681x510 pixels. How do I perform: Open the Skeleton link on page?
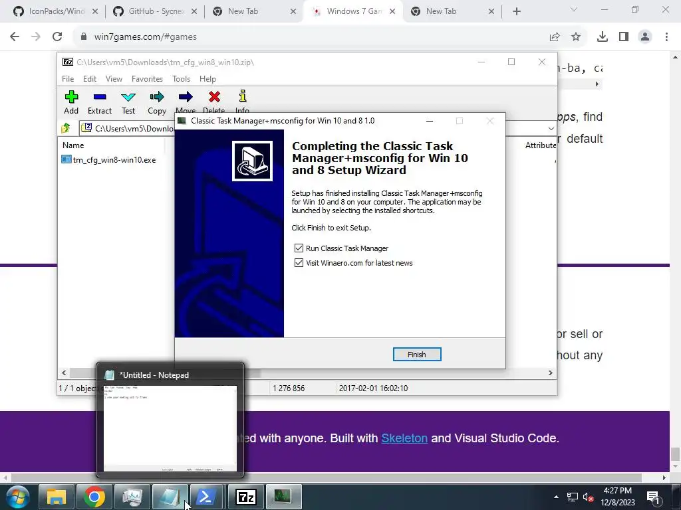click(404, 438)
